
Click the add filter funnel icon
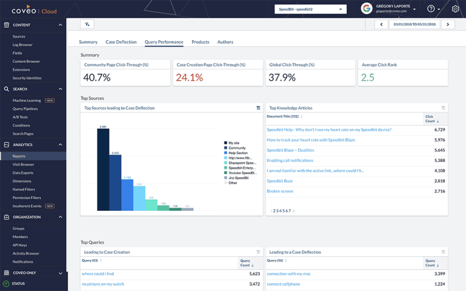tap(87, 24)
